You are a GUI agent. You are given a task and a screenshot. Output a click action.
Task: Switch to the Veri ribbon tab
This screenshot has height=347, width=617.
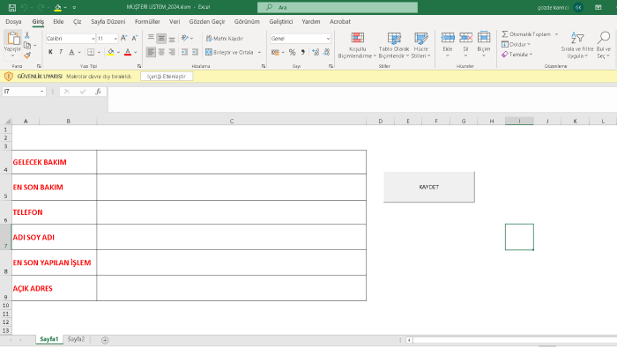click(175, 22)
